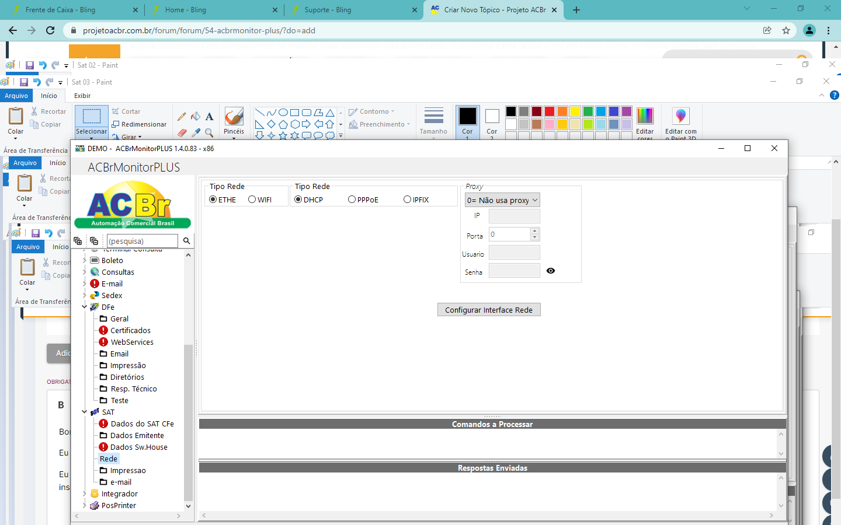Select the PPPoE radio option
Screen dimensions: 841x525
pos(352,199)
